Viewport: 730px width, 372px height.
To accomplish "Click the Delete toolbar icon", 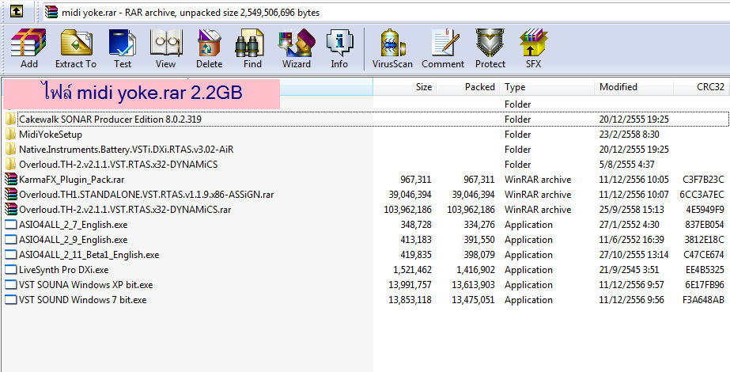I will pos(209,48).
